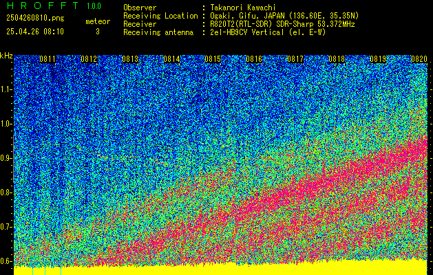
Task: Click time marker 0818
Action: (337, 59)
